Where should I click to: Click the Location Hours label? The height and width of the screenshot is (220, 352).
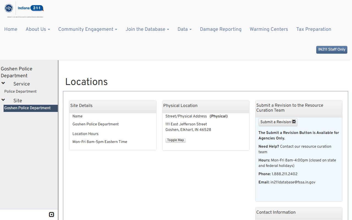[x=85, y=134]
